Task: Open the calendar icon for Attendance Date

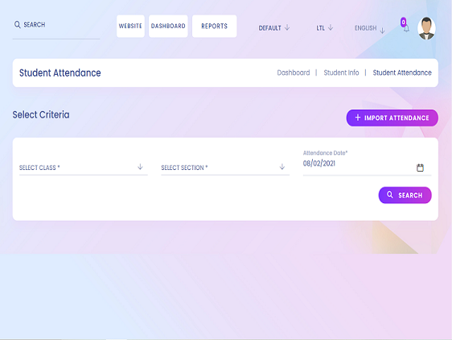Action: pyautogui.click(x=420, y=168)
